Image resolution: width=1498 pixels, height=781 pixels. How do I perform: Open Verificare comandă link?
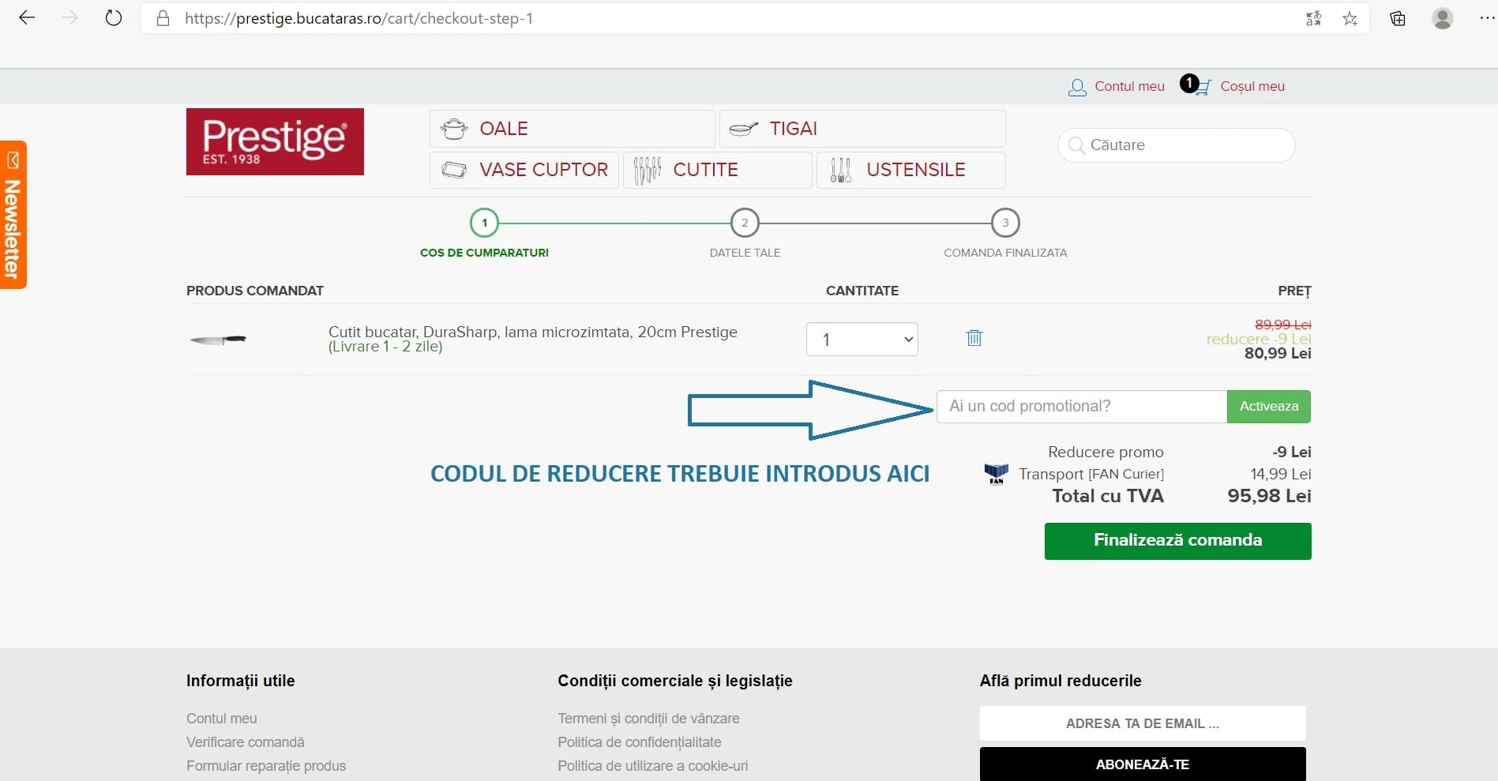click(246, 742)
